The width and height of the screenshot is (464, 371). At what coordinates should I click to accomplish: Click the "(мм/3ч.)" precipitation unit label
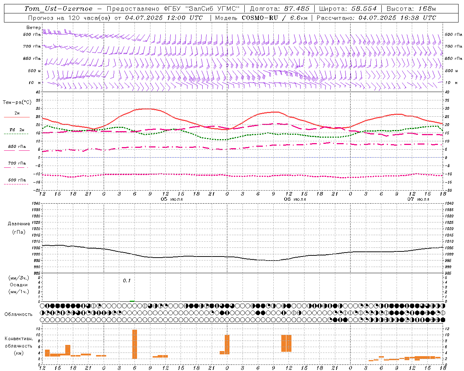coord(19,278)
